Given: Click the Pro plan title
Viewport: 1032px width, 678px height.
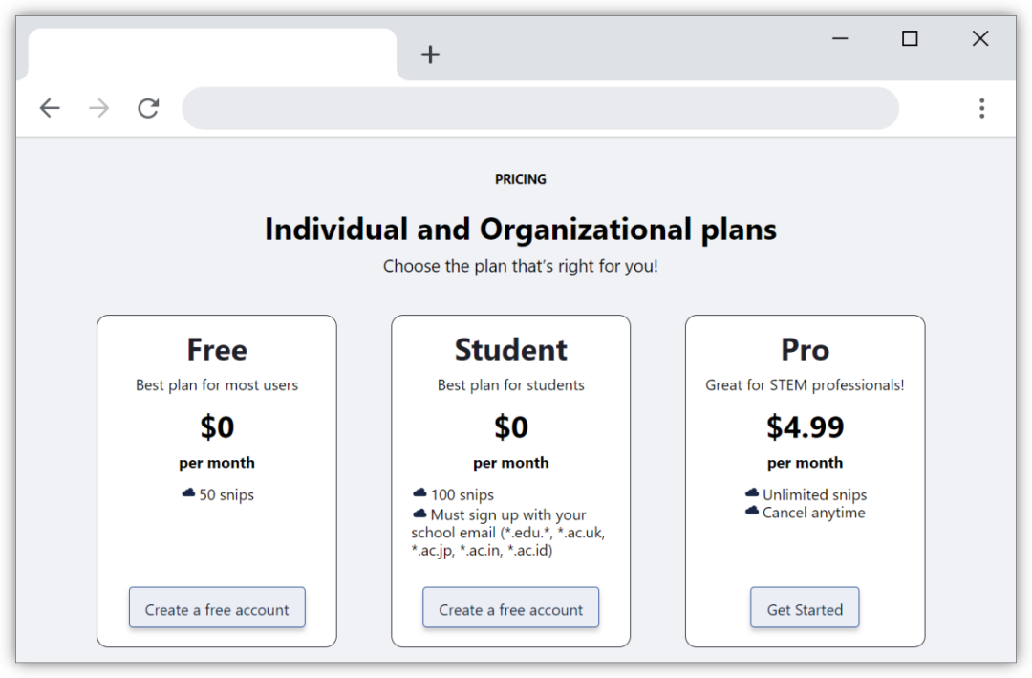Looking at the screenshot, I should pos(805,350).
